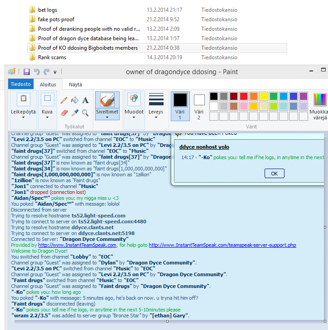The image size is (328, 330).
Task: Click the date "14.3.2014 20:19"
Action: coord(164,57)
